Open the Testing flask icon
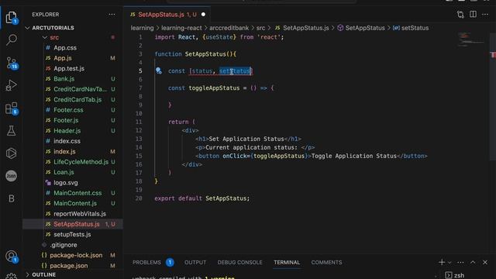496x279 pixels. click(x=12, y=131)
